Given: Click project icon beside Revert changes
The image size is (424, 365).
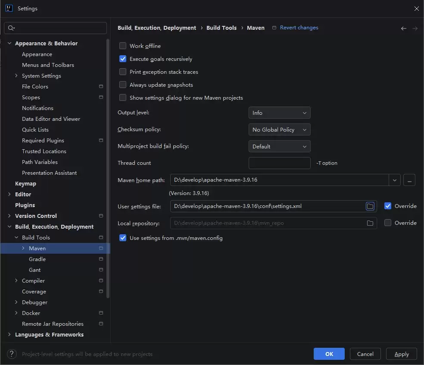Looking at the screenshot, I should click(x=274, y=28).
